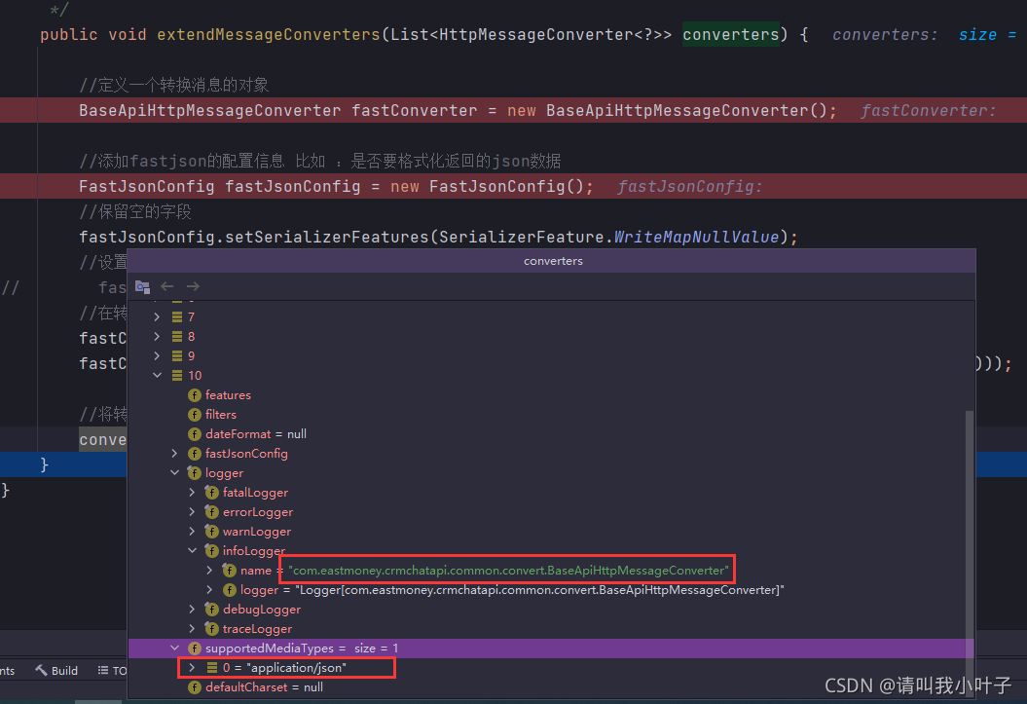This screenshot has width=1027, height=704.
Task: Collapse the infoLogger node
Action: (x=192, y=551)
